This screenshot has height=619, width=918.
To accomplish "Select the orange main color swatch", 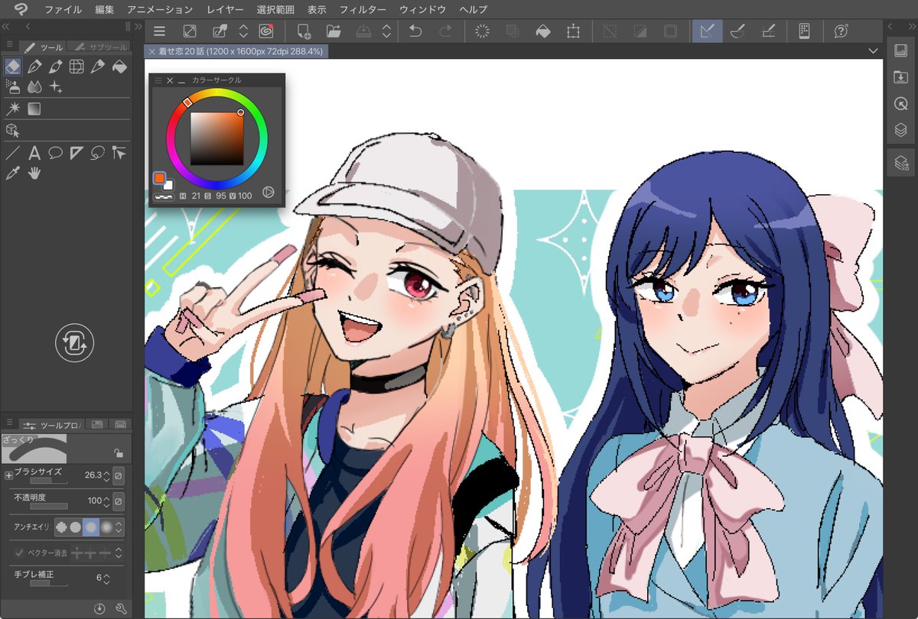I will click(x=159, y=178).
